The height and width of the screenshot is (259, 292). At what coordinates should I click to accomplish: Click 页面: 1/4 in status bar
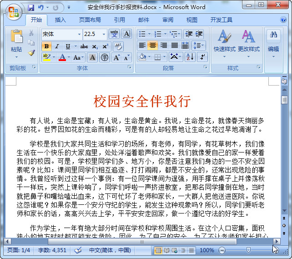tap(19, 250)
